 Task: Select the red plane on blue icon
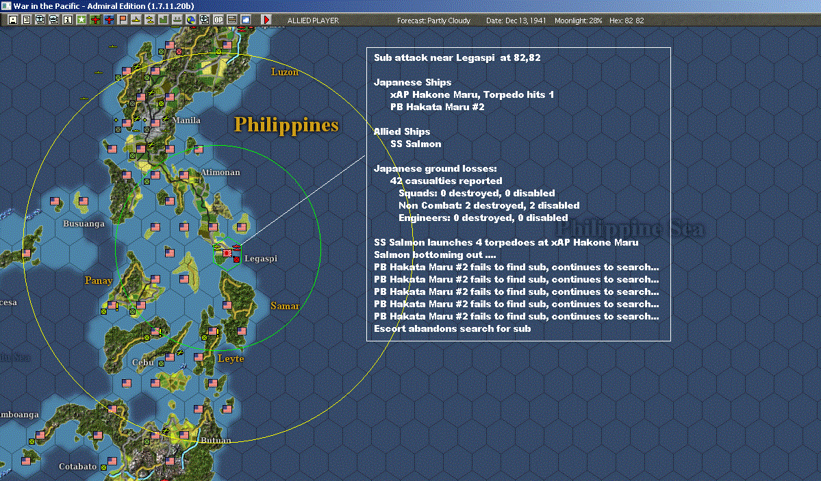tap(109, 20)
